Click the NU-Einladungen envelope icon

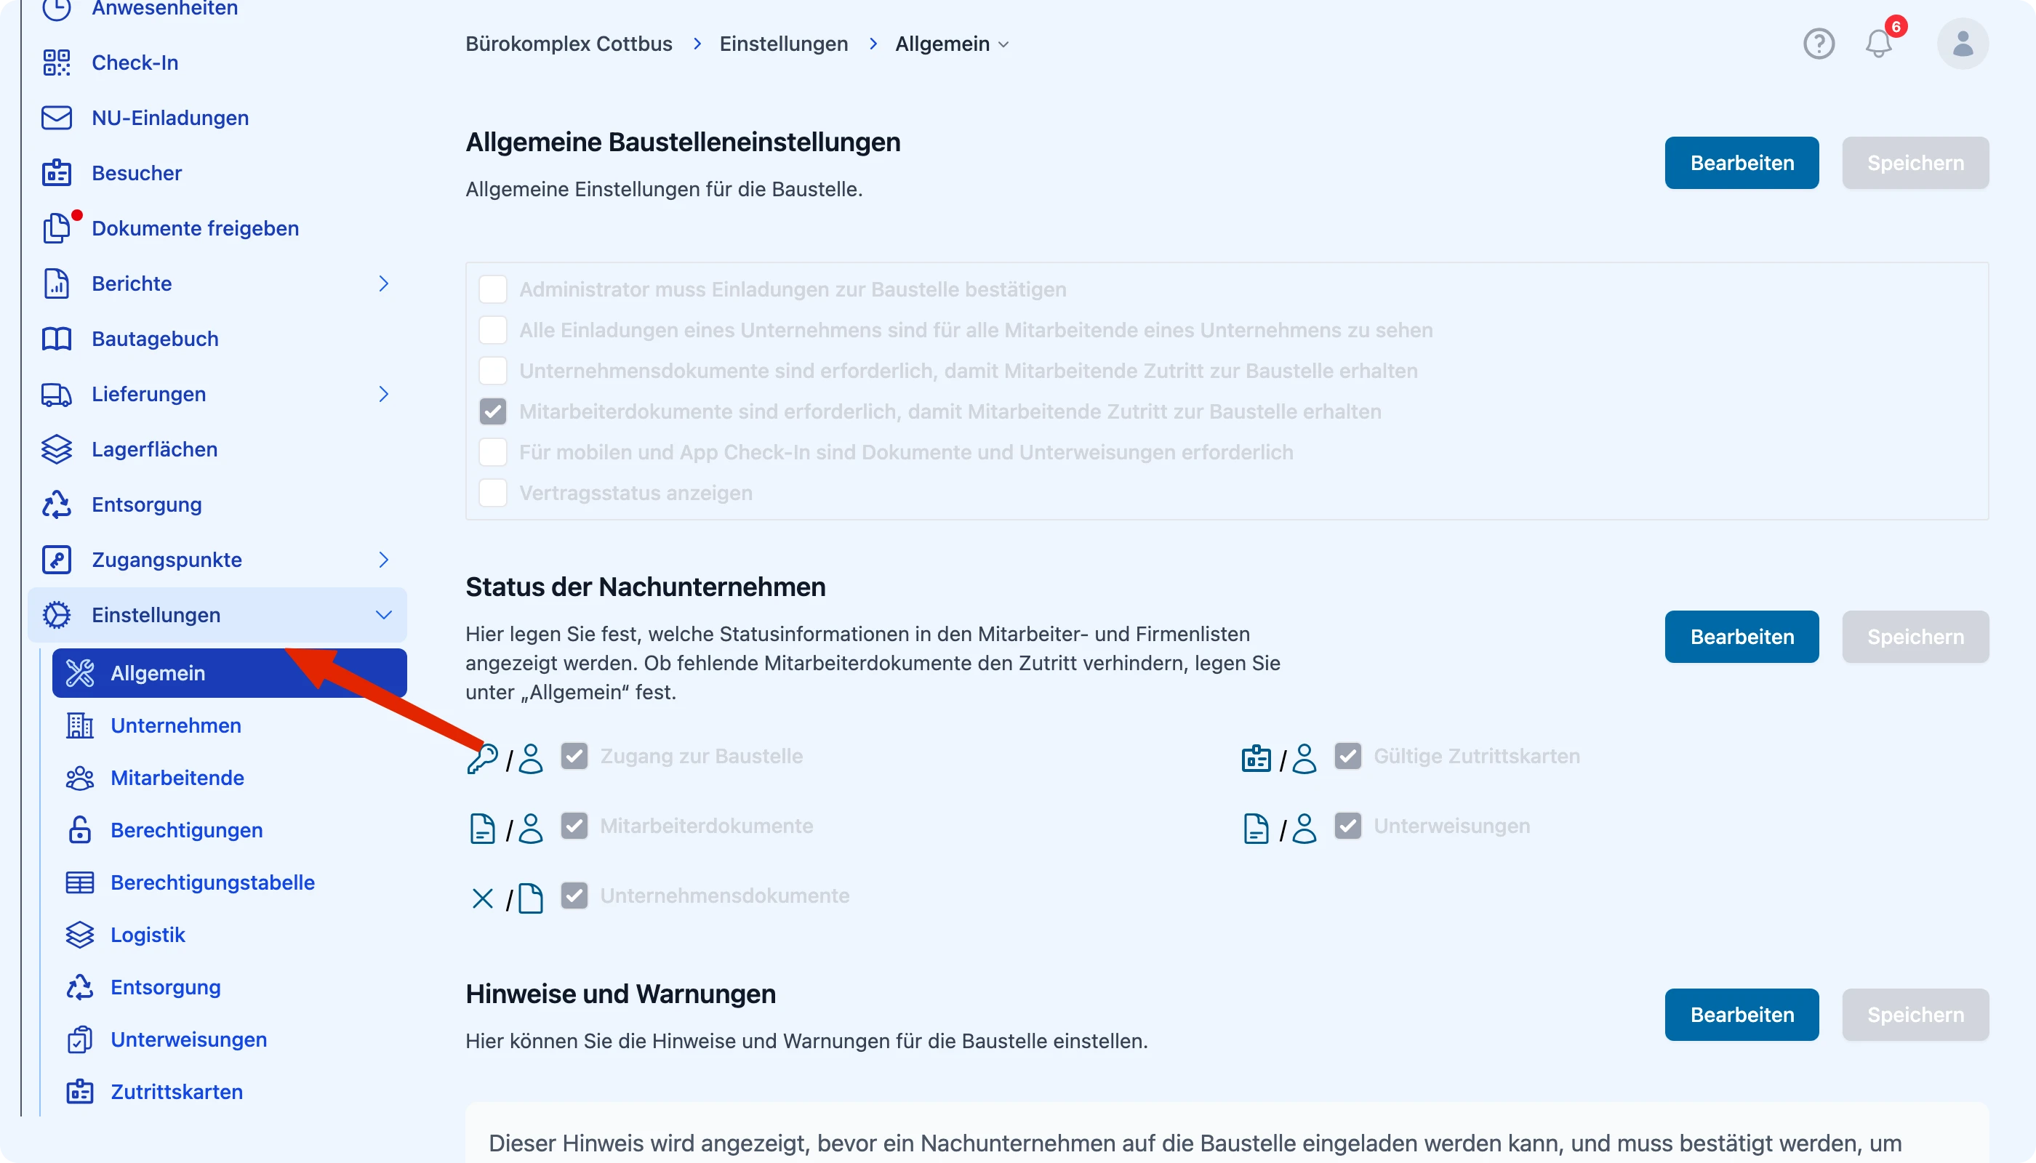click(57, 118)
